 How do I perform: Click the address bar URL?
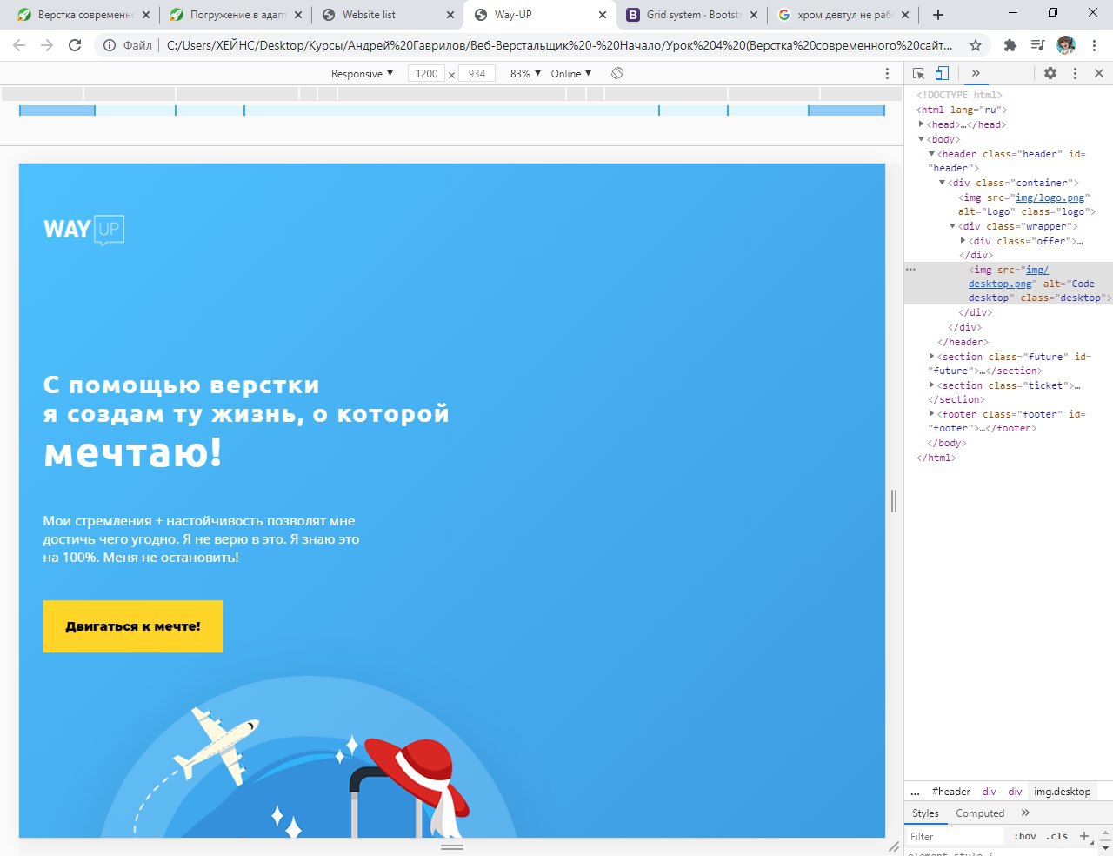559,45
